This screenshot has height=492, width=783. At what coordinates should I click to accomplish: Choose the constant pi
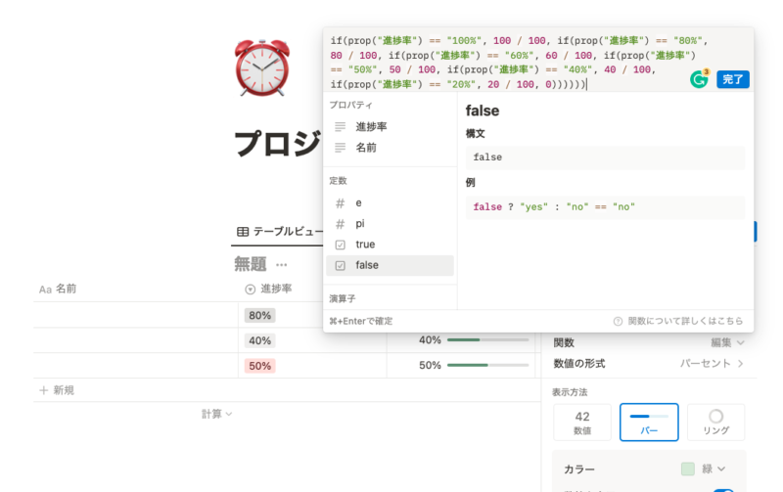click(390, 224)
